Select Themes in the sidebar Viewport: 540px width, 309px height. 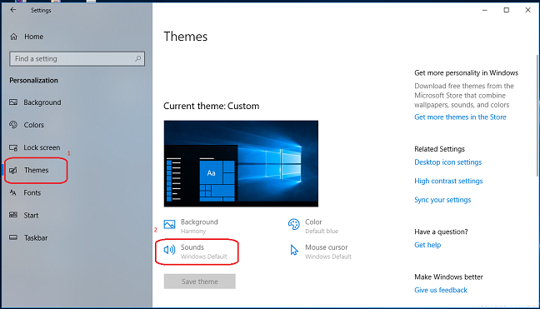pos(36,170)
